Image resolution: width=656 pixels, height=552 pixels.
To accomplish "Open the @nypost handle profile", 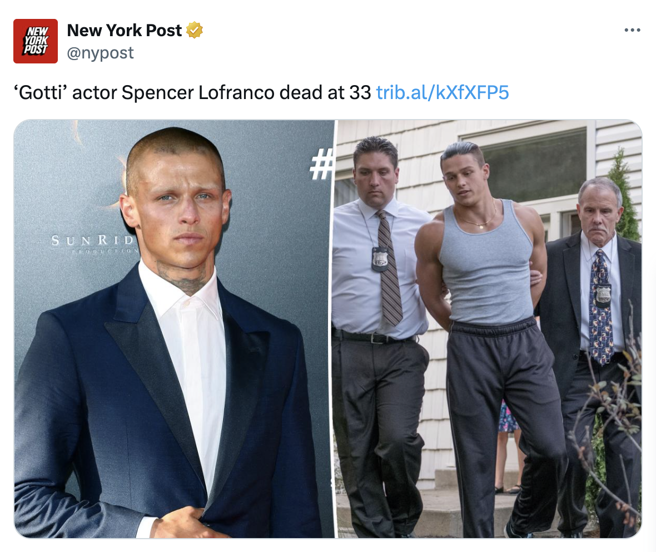I will click(x=101, y=53).
